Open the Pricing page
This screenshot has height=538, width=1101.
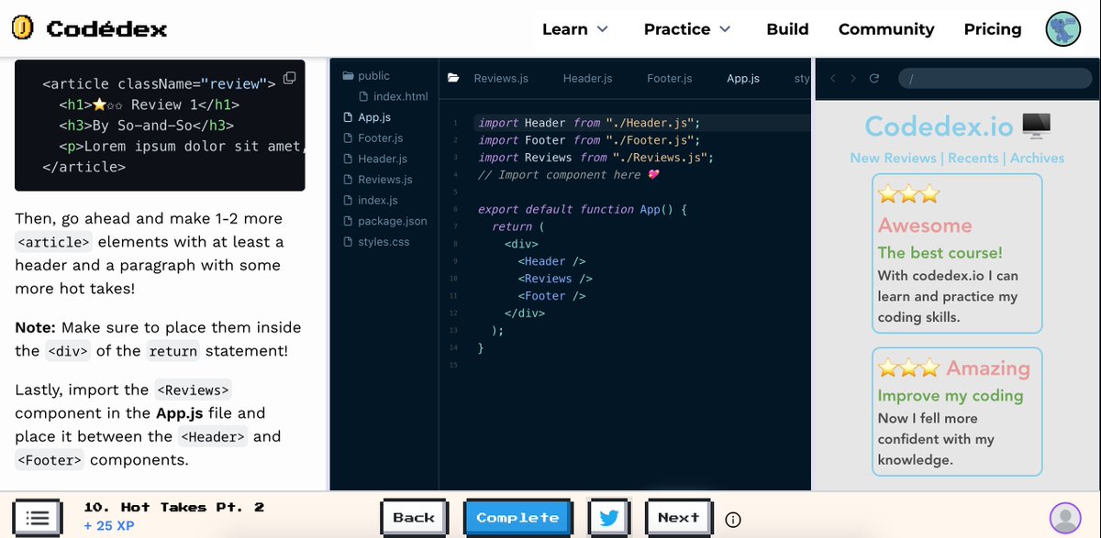[x=993, y=29]
